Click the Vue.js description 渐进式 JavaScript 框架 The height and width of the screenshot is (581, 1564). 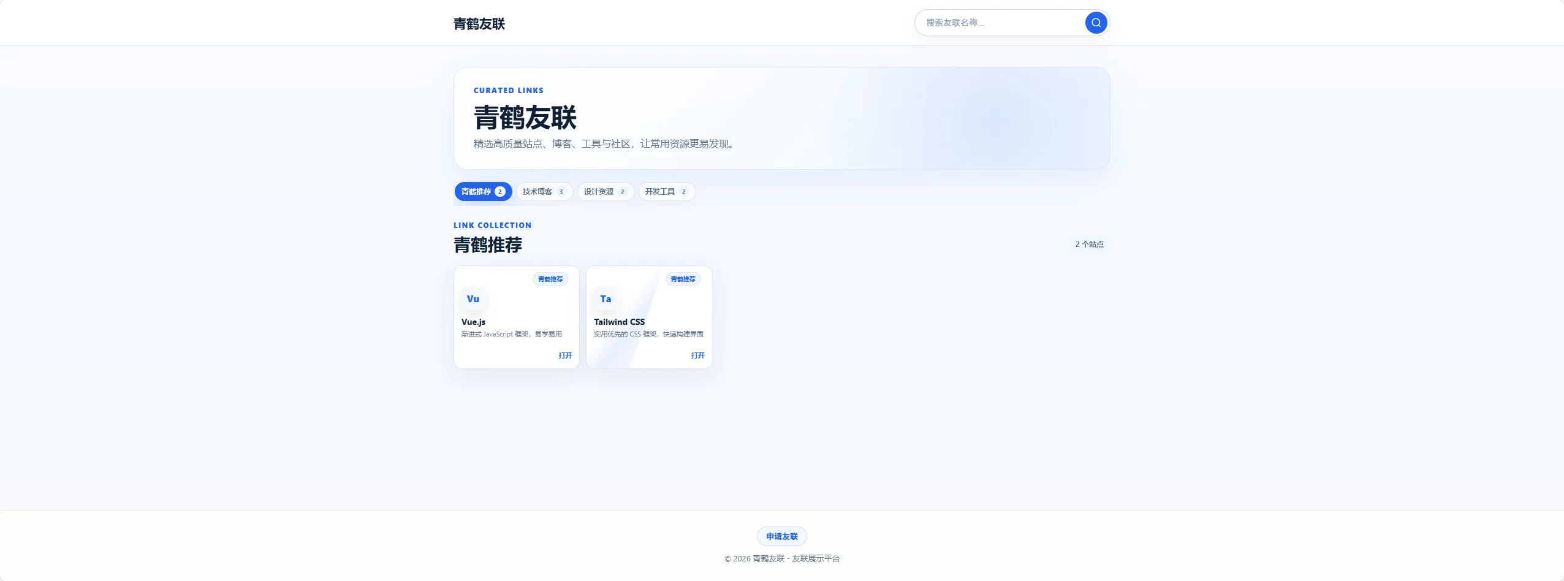click(x=512, y=334)
